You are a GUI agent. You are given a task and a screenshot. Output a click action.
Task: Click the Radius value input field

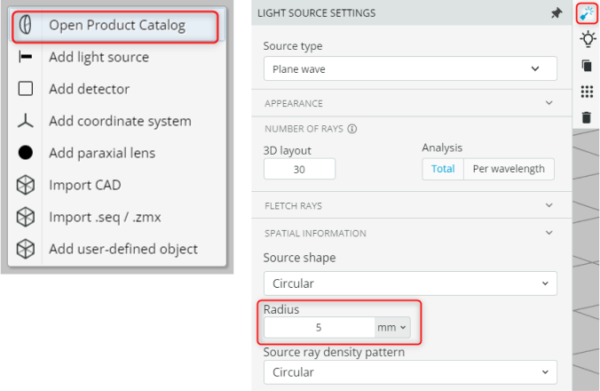pos(320,327)
